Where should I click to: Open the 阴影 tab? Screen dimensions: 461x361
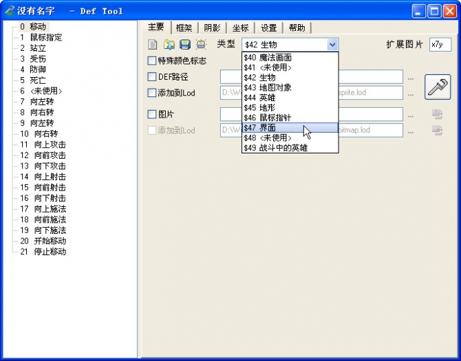pyautogui.click(x=213, y=28)
